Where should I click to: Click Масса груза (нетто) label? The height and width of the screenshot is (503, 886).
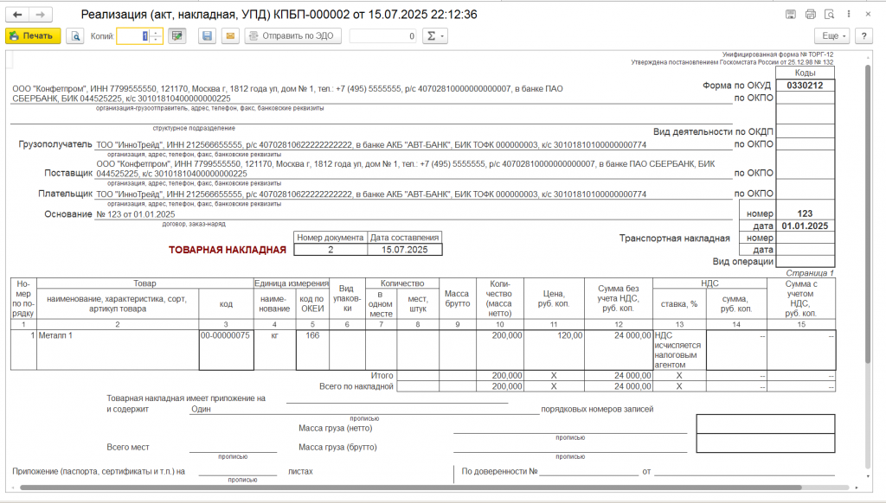(335, 429)
